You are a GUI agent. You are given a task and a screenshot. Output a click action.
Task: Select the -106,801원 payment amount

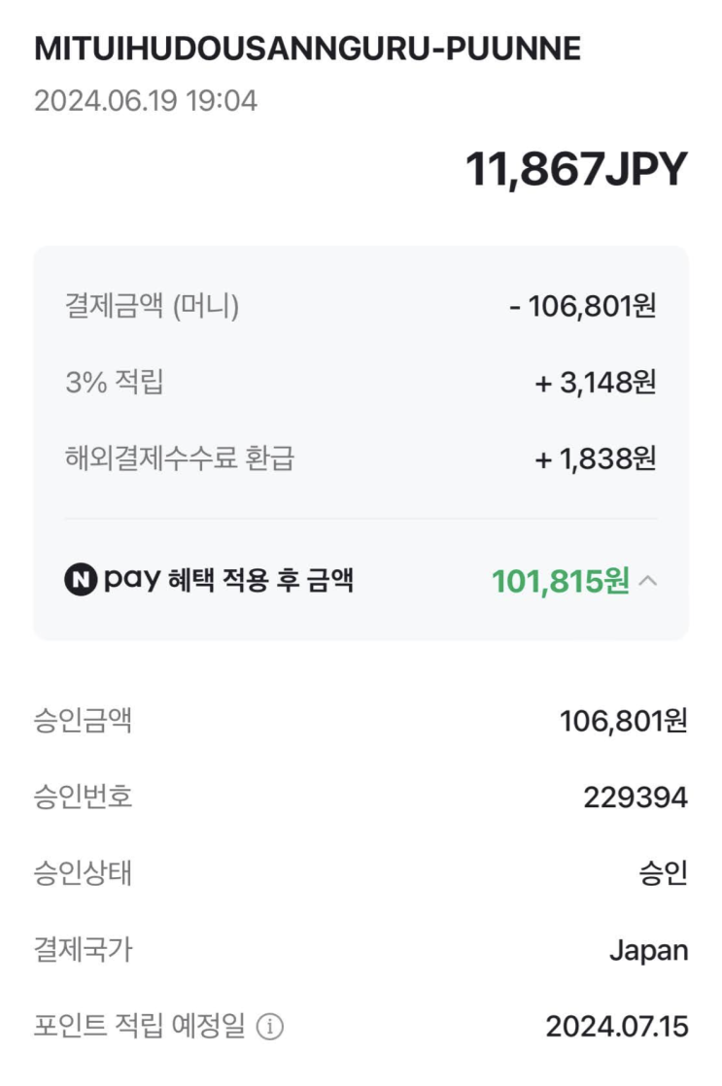click(x=583, y=307)
